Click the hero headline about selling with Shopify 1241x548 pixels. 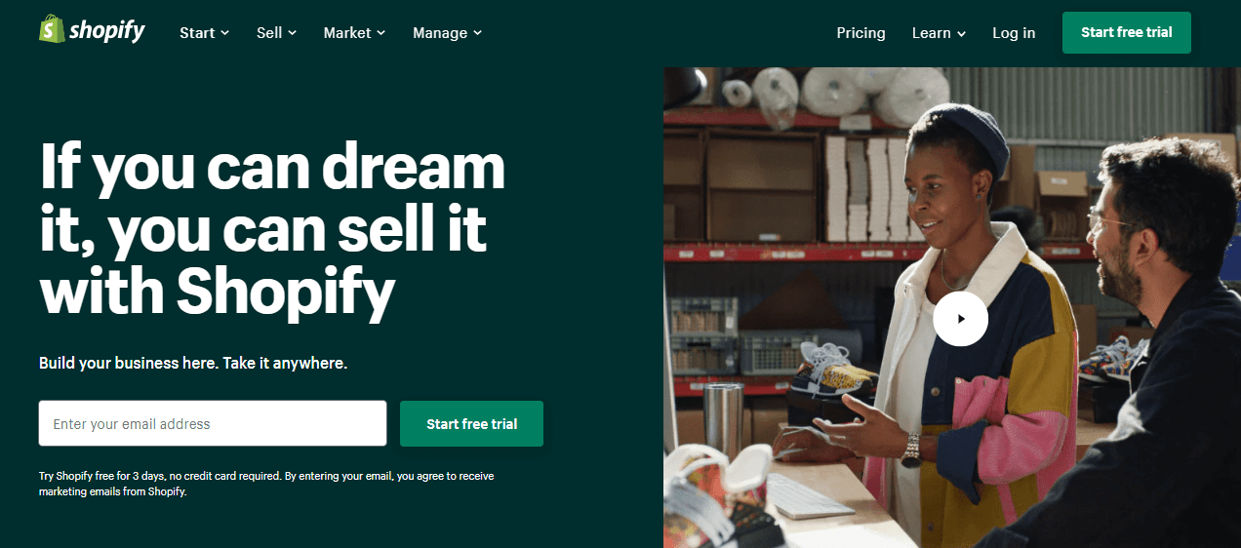click(x=272, y=229)
